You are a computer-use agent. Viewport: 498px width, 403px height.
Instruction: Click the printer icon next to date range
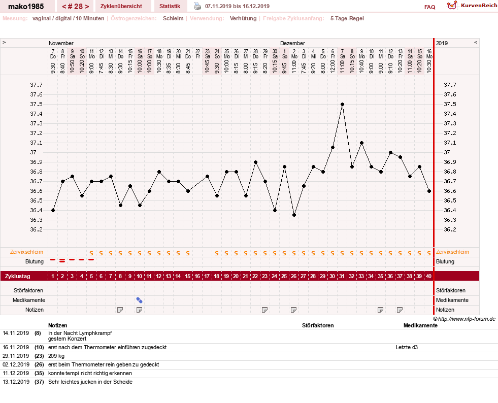(197, 6)
